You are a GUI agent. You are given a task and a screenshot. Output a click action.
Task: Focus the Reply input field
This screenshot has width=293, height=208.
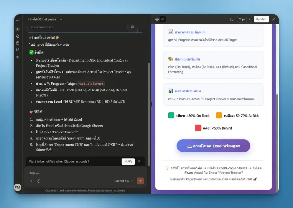tap(85, 173)
